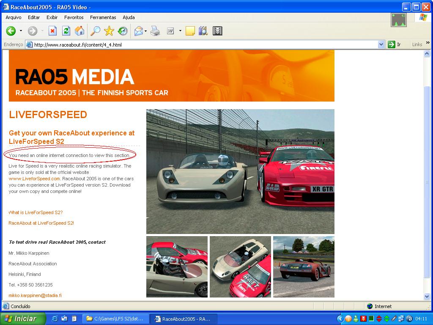Image resolution: width=433 pixels, height=325 pixels.
Task: Open the Editar menu
Action: point(34,17)
